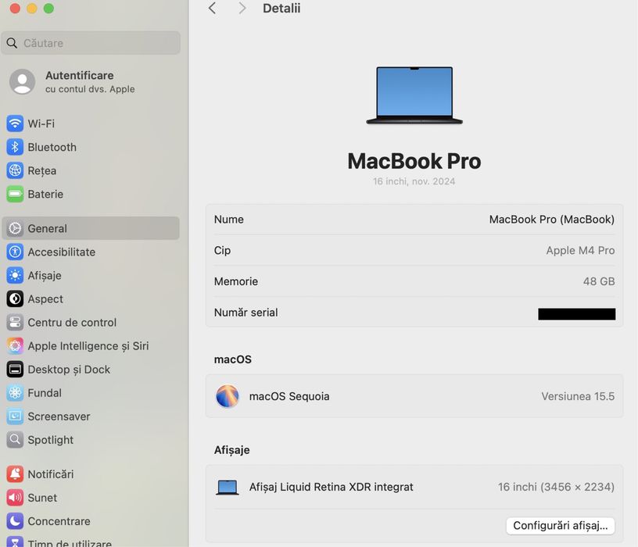Viewport: 638px width, 547px height.
Task: Click the red close window button
Action: (15, 8)
